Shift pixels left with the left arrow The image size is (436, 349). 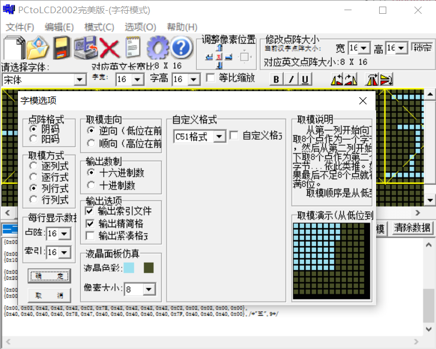[x=209, y=58]
